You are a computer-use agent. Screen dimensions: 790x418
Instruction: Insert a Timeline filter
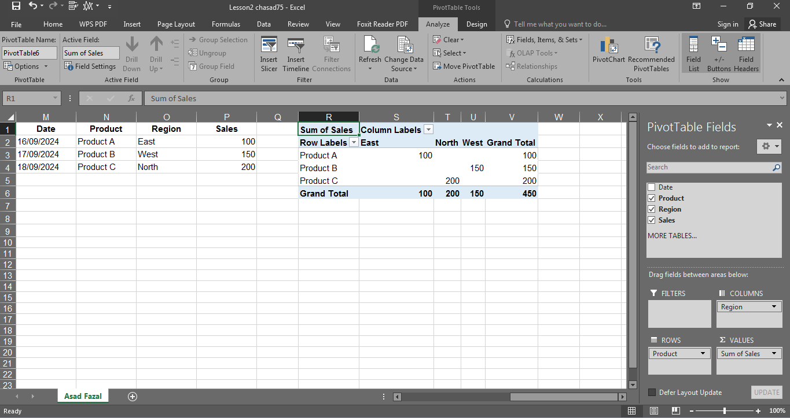point(296,54)
